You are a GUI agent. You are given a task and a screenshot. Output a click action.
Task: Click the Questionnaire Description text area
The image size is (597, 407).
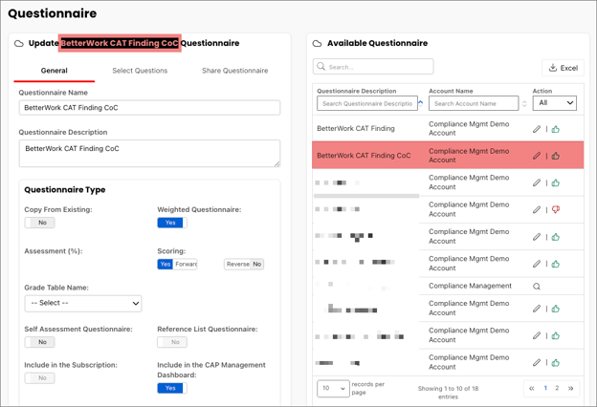[149, 153]
